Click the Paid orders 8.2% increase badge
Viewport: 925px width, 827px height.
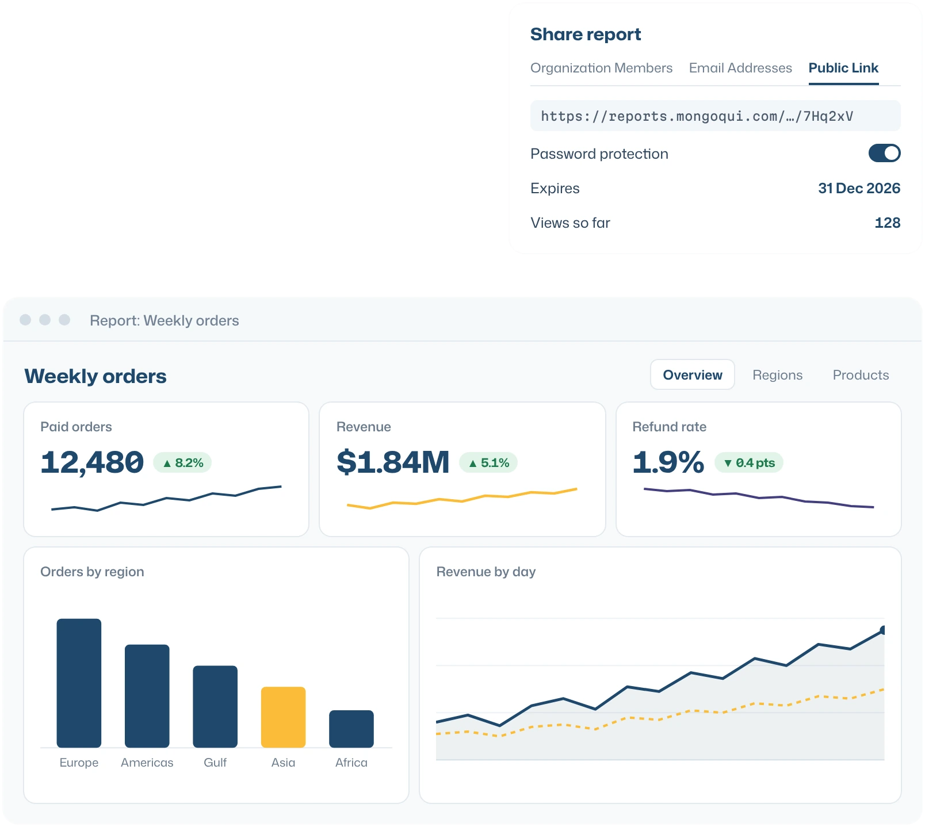pyautogui.click(x=182, y=463)
